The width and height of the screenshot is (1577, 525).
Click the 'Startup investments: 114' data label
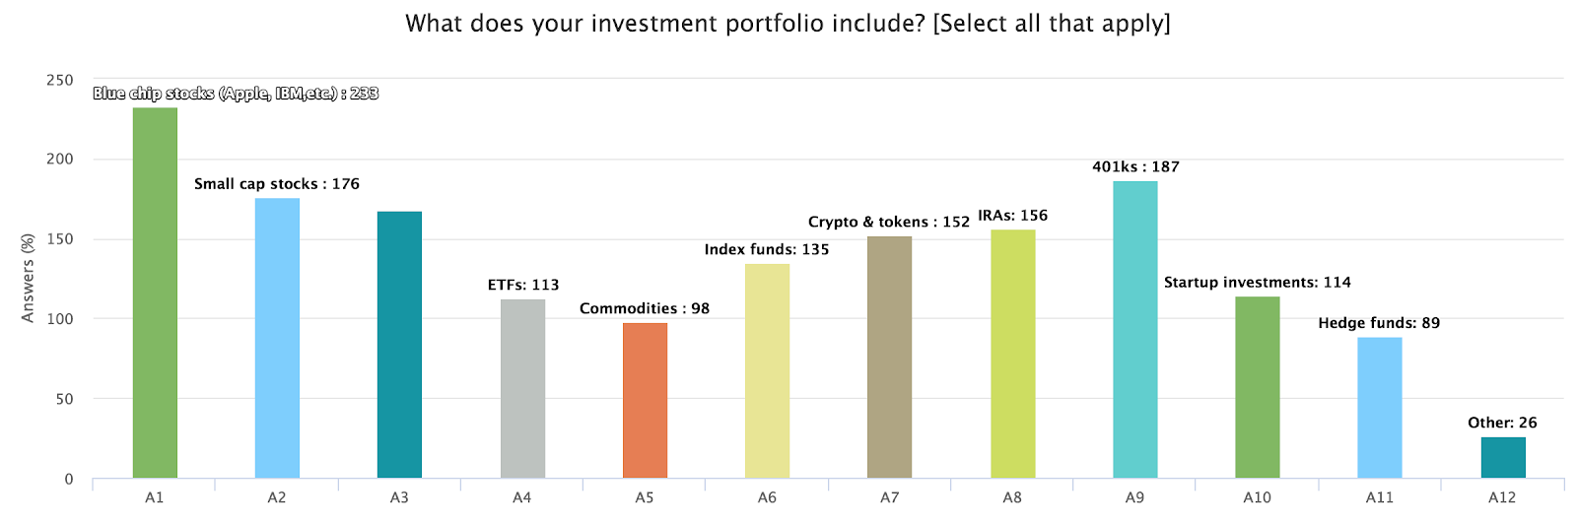tap(1257, 282)
